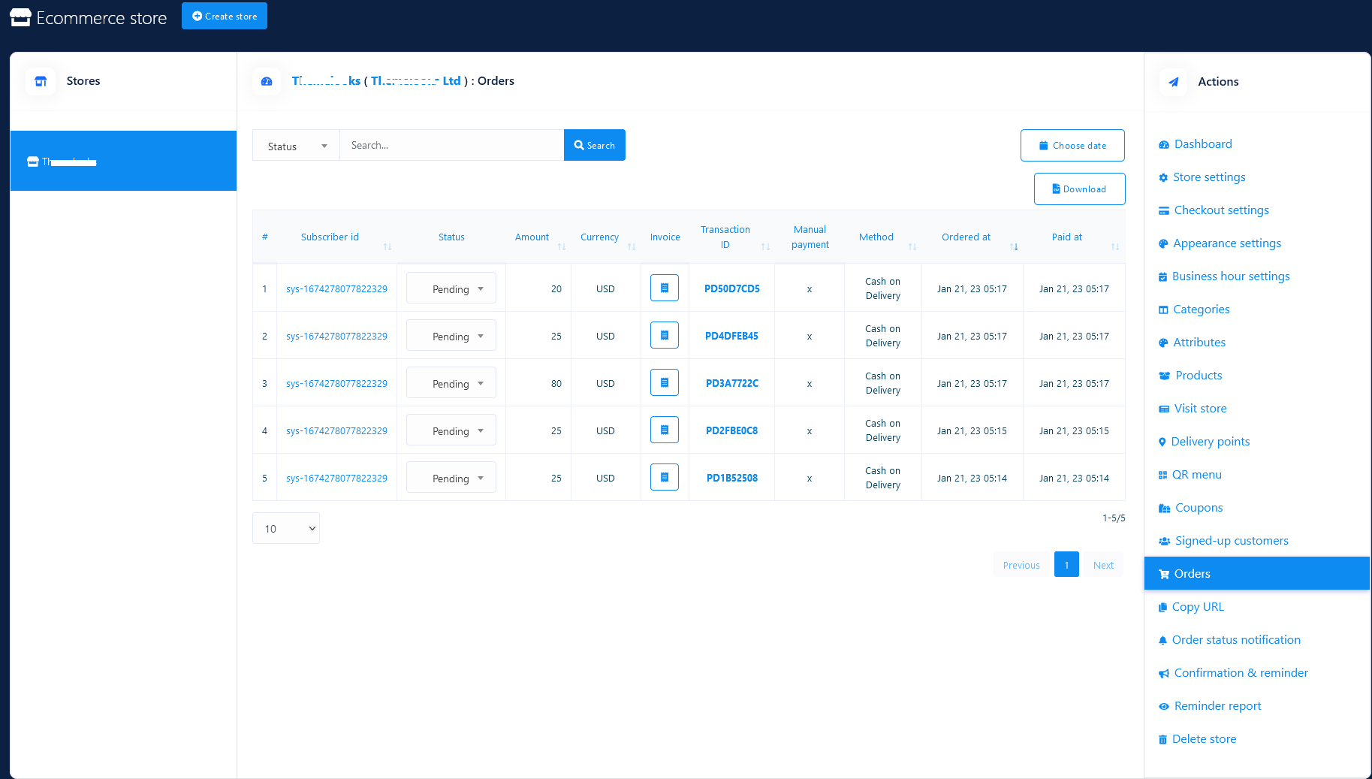Screen dimensions: 1372x779
Task: Click the Stores panel shop icon
Action: click(x=41, y=81)
